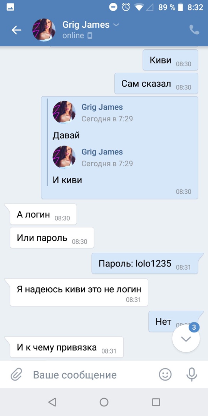Tap the back arrow in the header

17,30
